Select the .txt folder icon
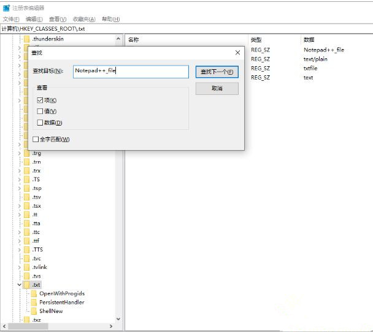The width and height of the screenshot is (373, 332). click(x=27, y=285)
